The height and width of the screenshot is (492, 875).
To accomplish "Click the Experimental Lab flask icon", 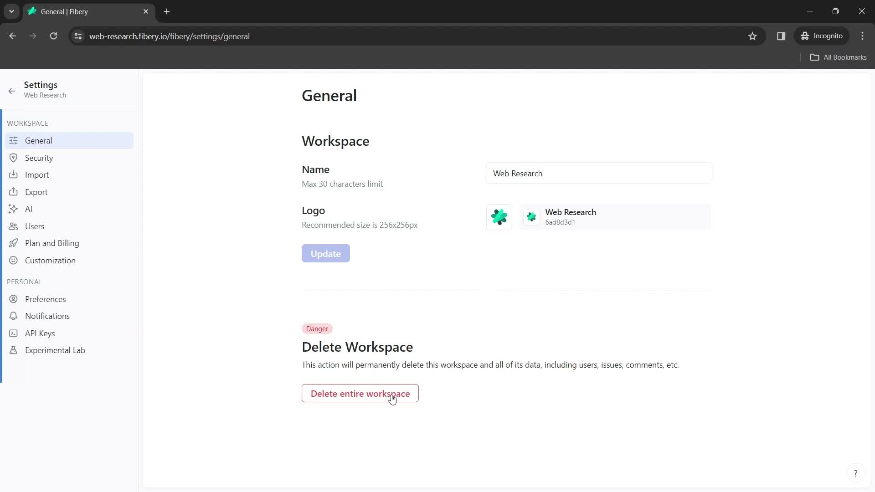I will point(13,350).
